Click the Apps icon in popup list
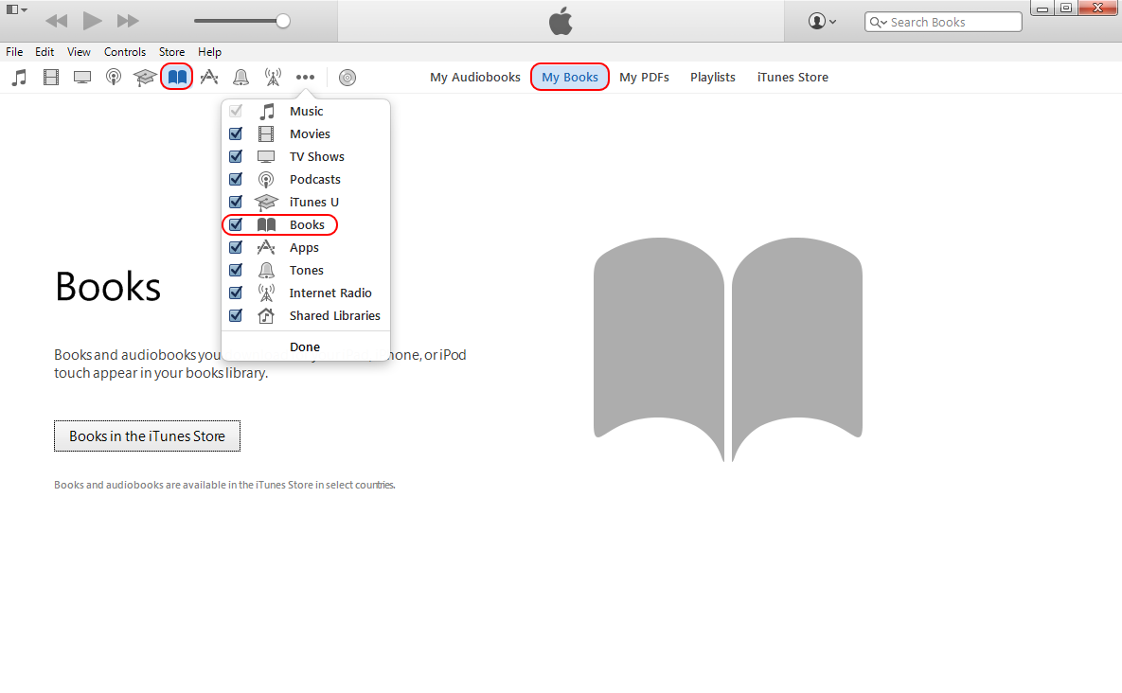 point(266,247)
